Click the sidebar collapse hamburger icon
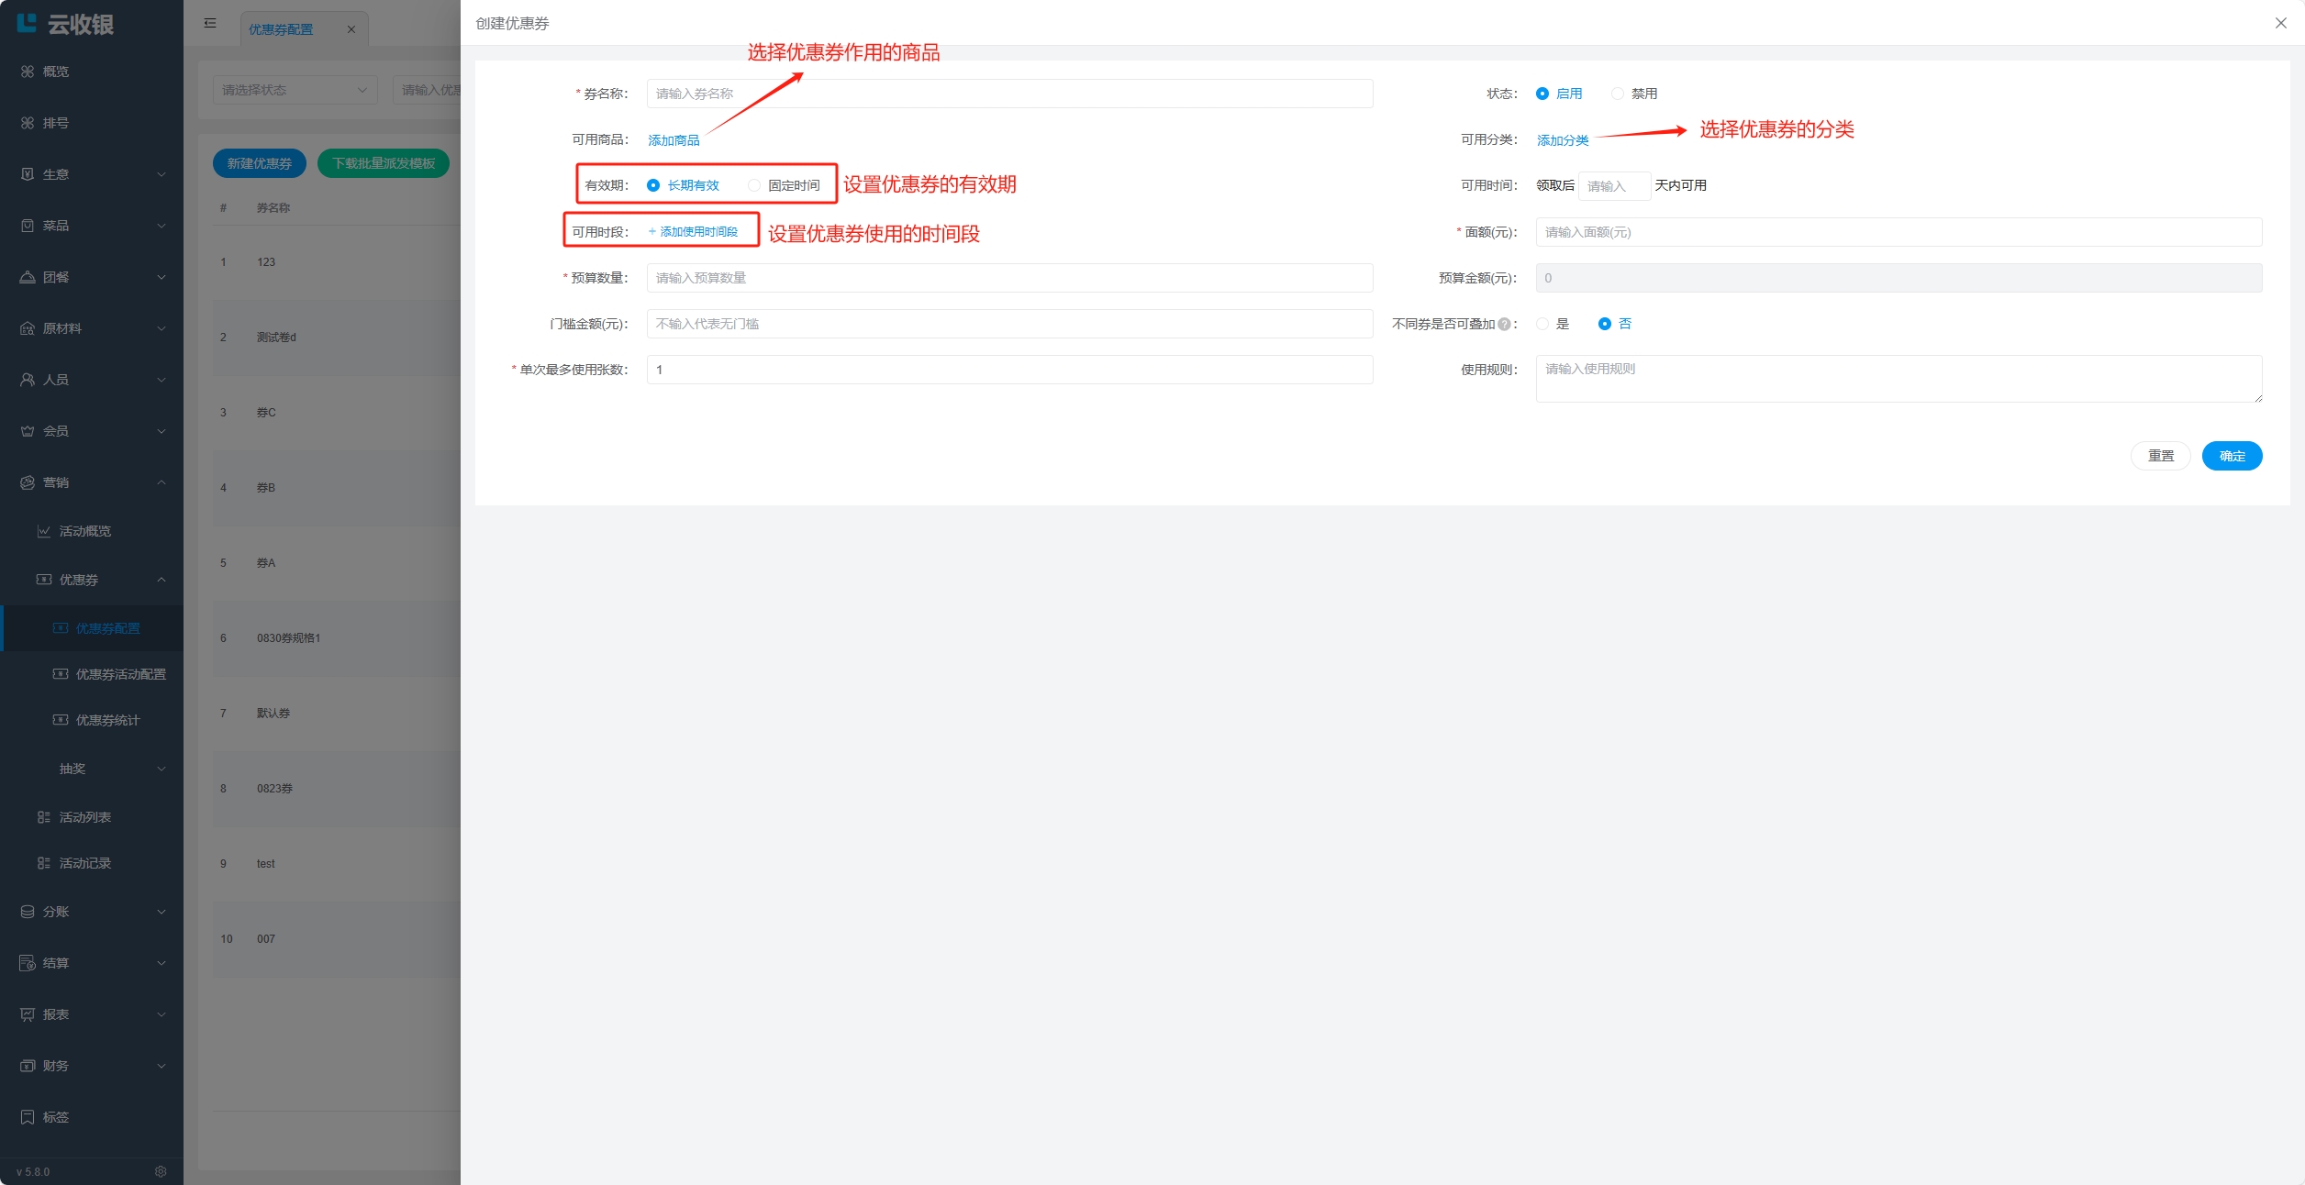Image resolution: width=2305 pixels, height=1185 pixels. click(x=210, y=23)
